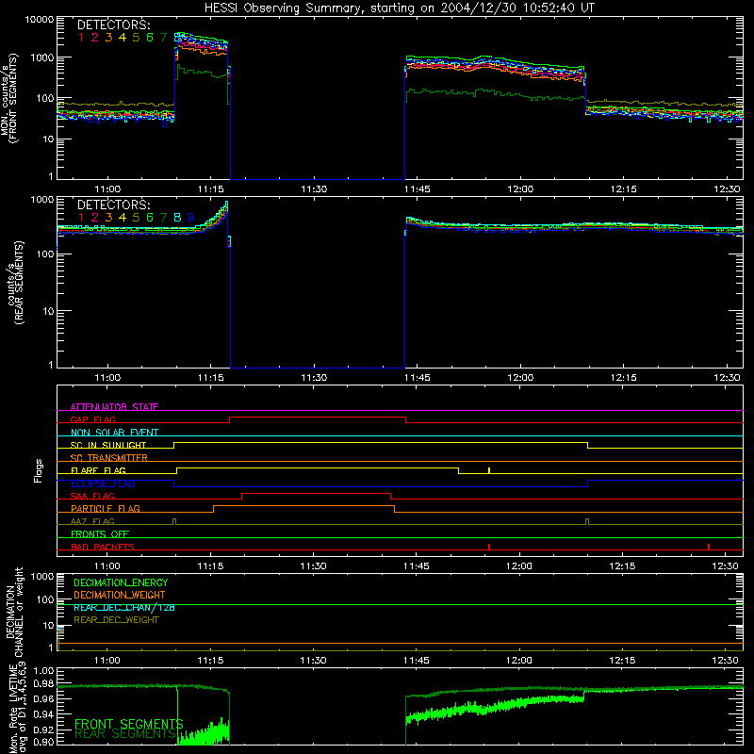
Task: Select the SC_IN_SUNLIGHT flag label
Action: [108, 445]
